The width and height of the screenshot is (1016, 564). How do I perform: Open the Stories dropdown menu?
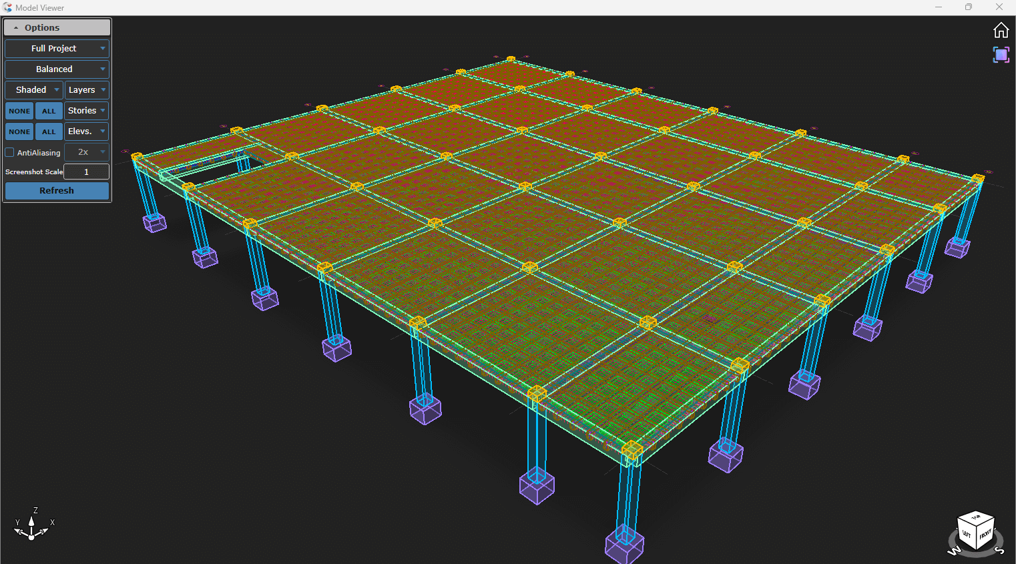click(x=87, y=111)
